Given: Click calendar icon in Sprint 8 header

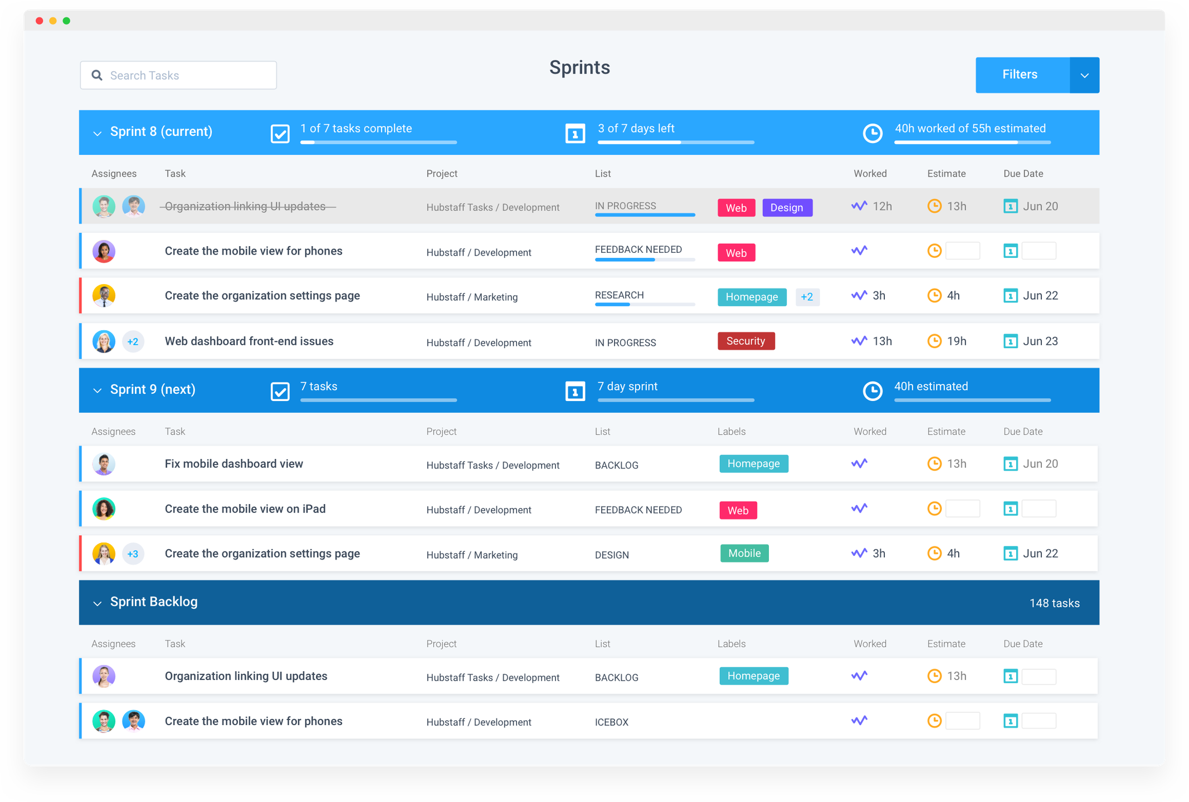Looking at the screenshot, I should click(x=575, y=134).
